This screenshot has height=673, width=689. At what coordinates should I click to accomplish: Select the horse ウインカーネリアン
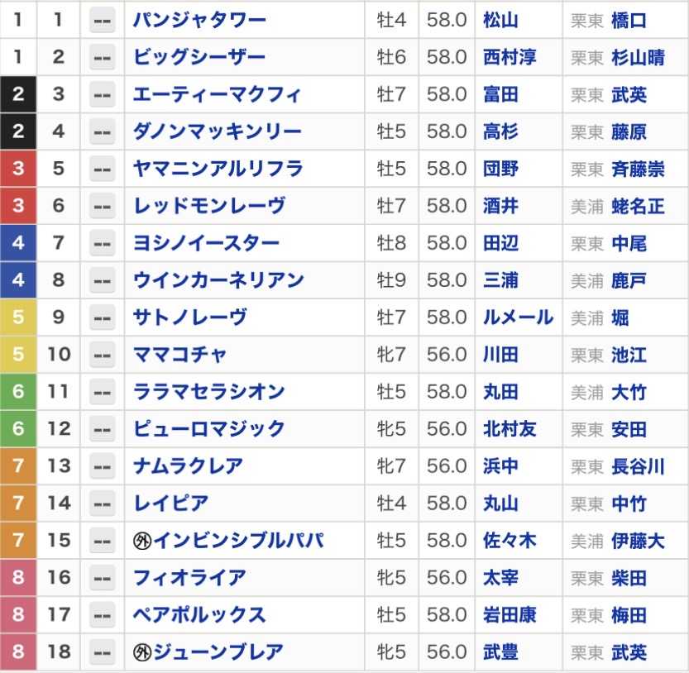[x=218, y=280]
